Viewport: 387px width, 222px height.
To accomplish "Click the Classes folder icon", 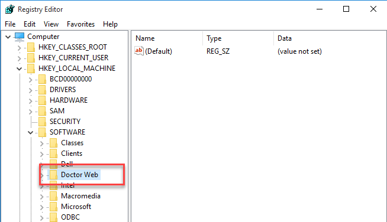I will pyautogui.click(x=54, y=143).
